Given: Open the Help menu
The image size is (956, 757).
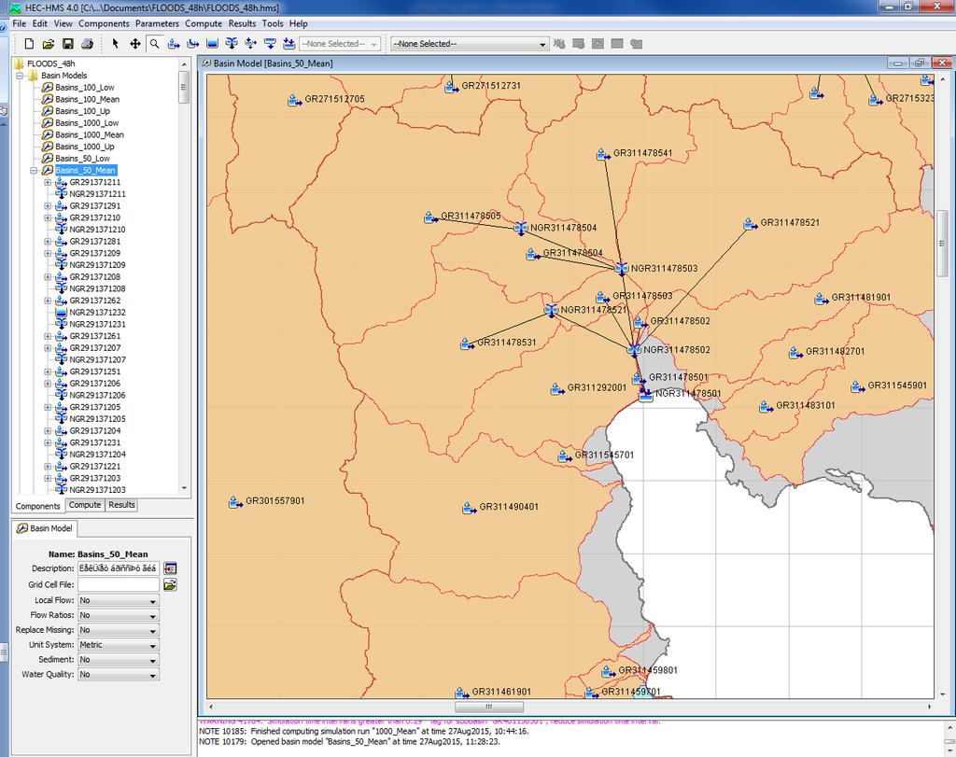Looking at the screenshot, I should 298,23.
